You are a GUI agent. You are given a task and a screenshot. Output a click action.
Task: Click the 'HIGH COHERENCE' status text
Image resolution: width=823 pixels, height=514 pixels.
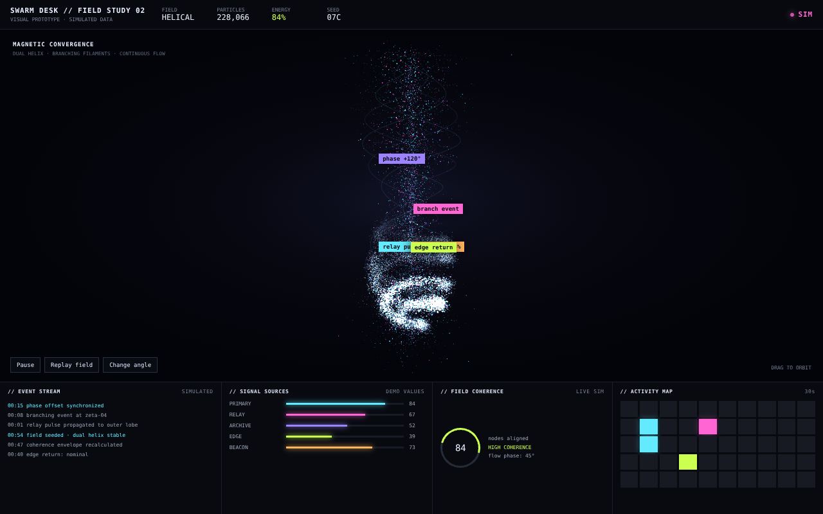(510, 447)
